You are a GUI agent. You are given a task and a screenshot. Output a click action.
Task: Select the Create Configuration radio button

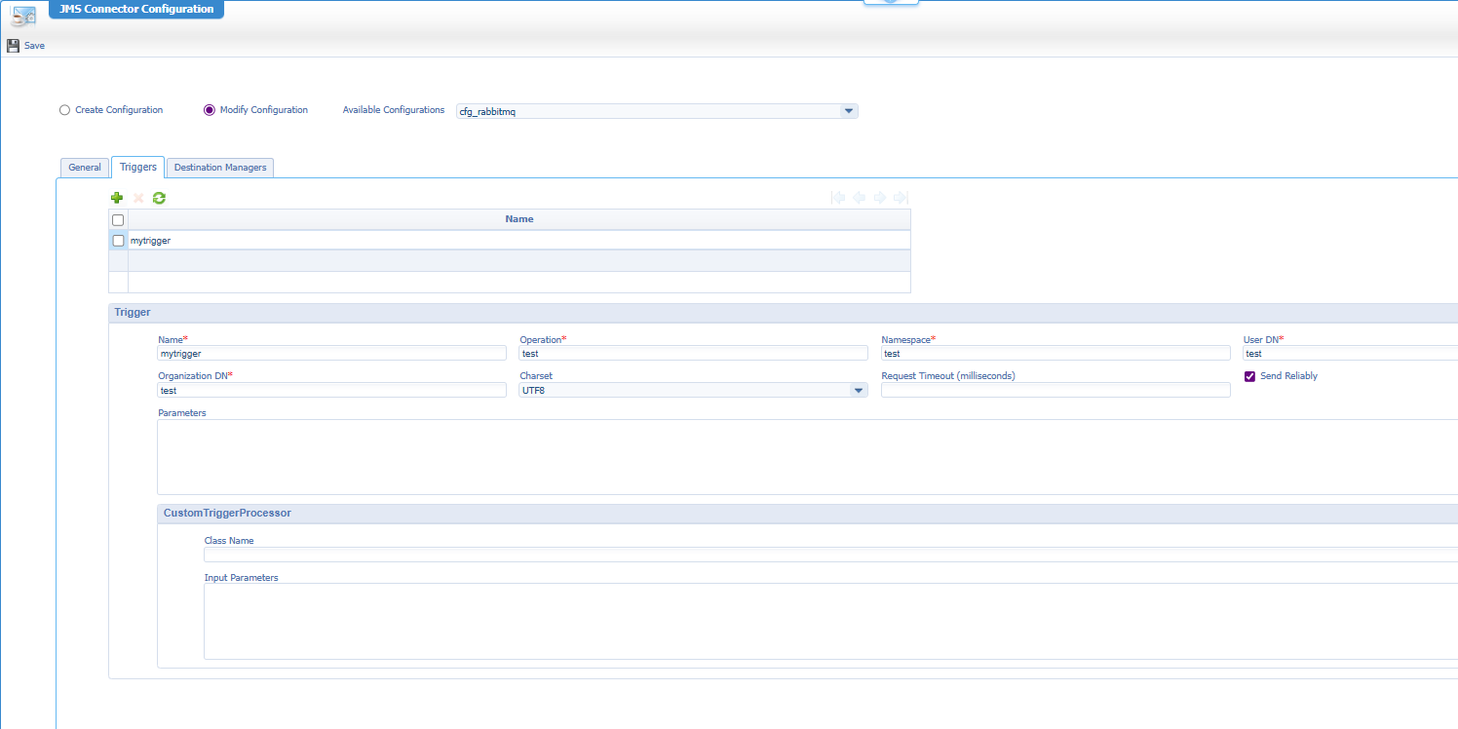63,109
